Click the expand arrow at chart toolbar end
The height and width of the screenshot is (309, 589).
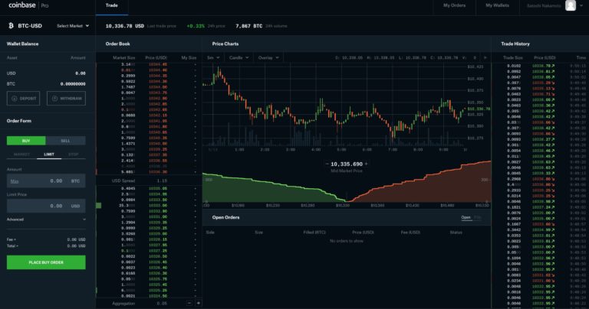485,57
